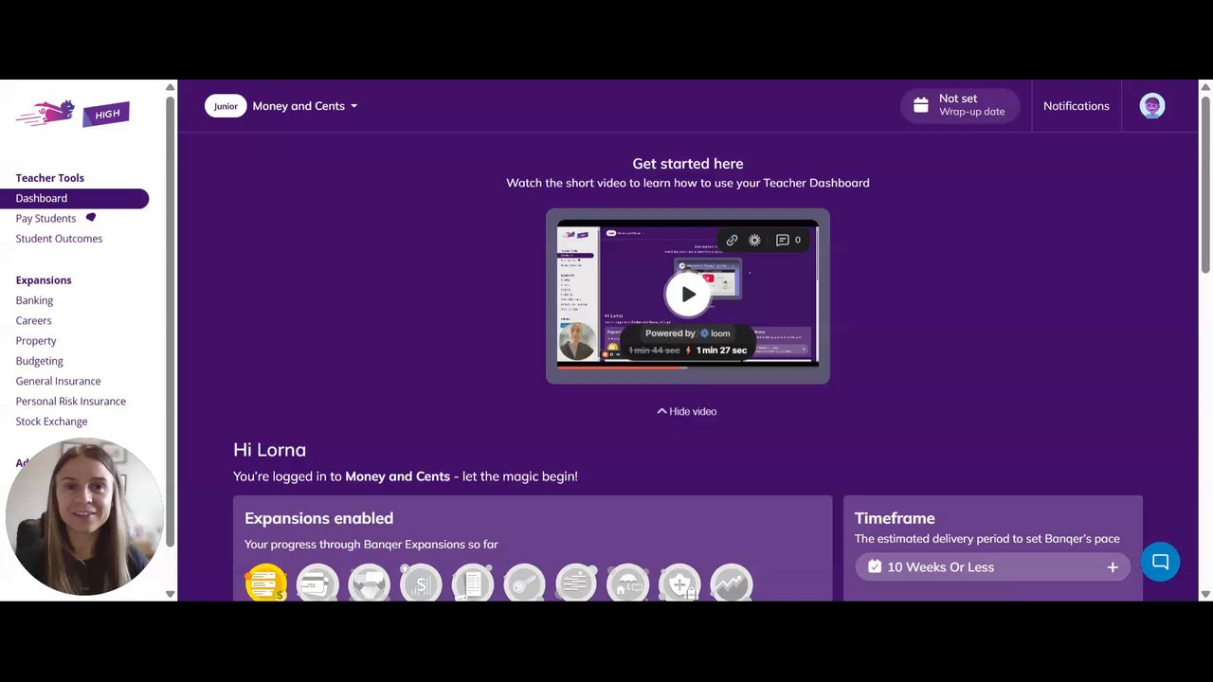Click the purple badge beside Pay Students
The image size is (1213, 682).
point(91,217)
